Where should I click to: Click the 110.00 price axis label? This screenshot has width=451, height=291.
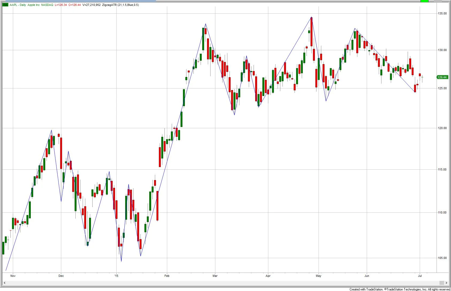coord(442,212)
